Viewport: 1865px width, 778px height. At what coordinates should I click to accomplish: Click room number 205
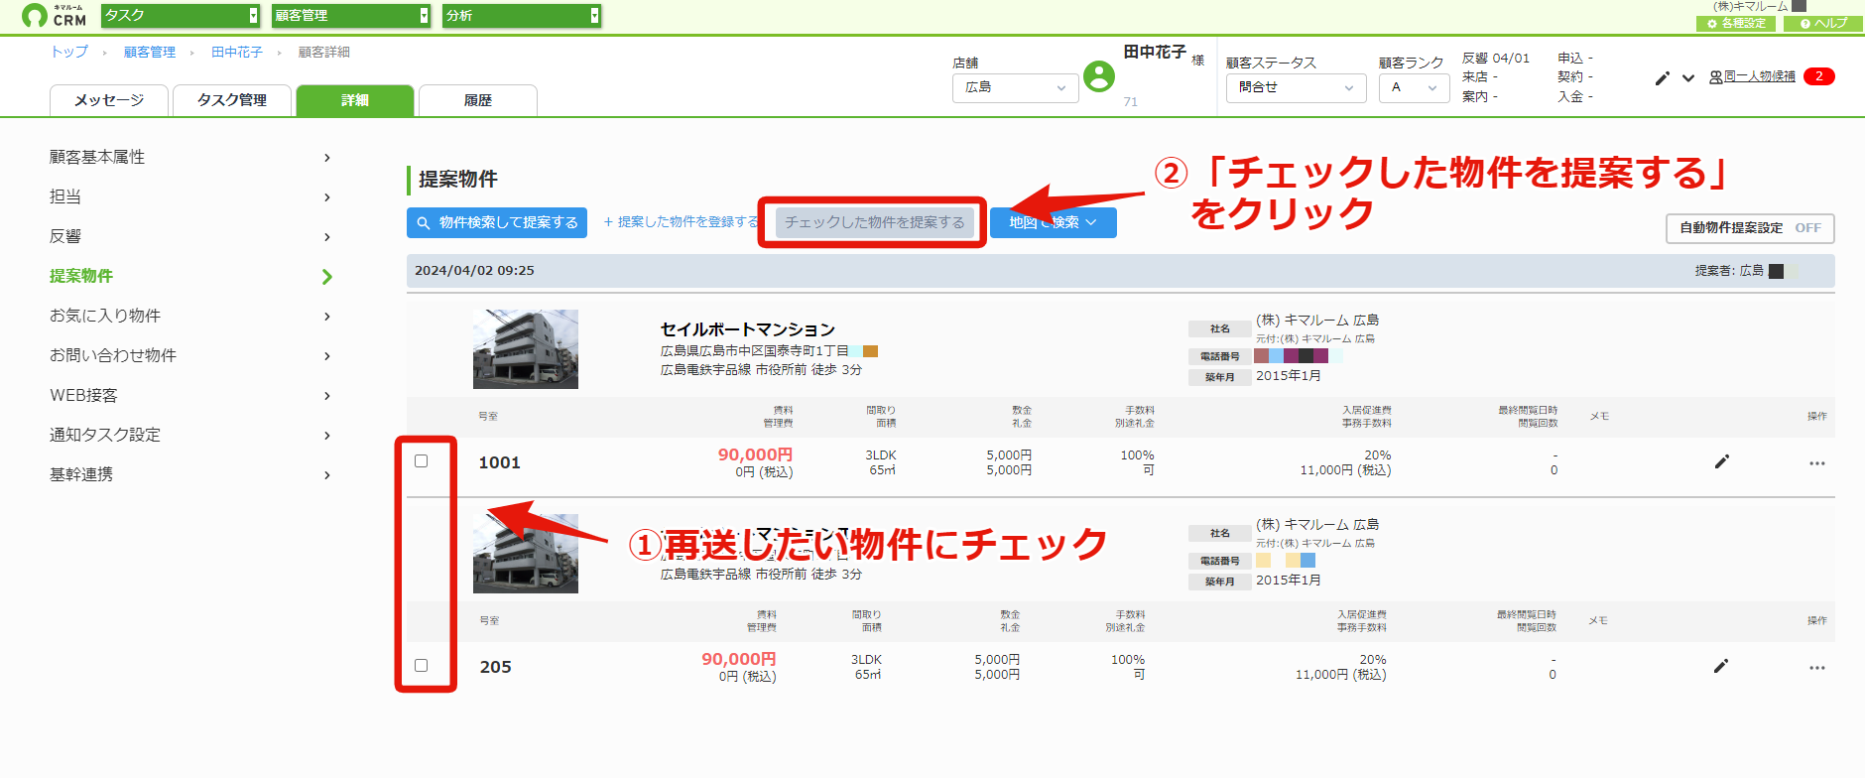tap(496, 667)
